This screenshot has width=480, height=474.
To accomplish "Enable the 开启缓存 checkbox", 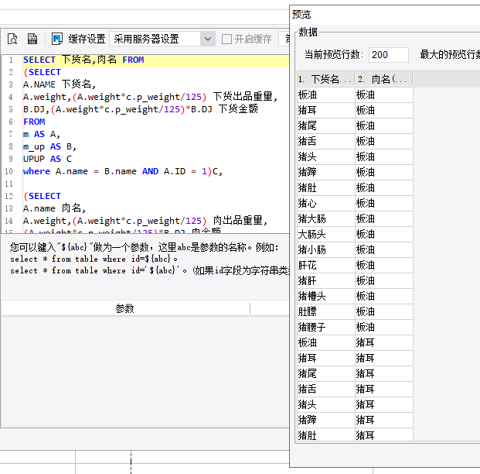I will pyautogui.click(x=226, y=39).
